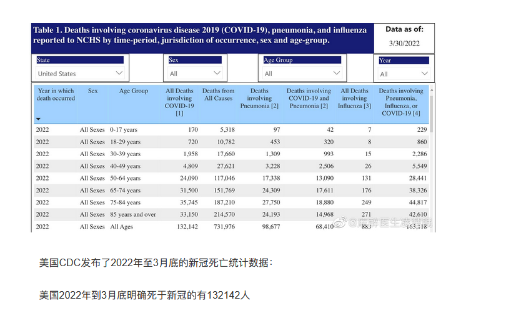Sort by the Sex column header
Viewport: 511px width, 313px height.
tap(92, 91)
